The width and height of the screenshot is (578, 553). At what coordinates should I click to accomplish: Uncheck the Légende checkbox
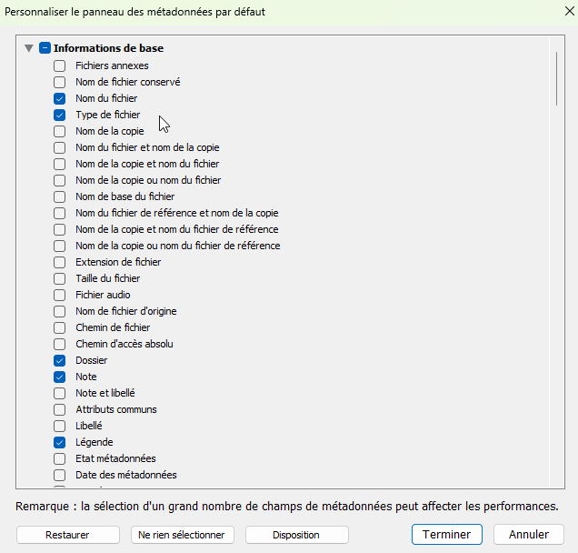point(60,442)
